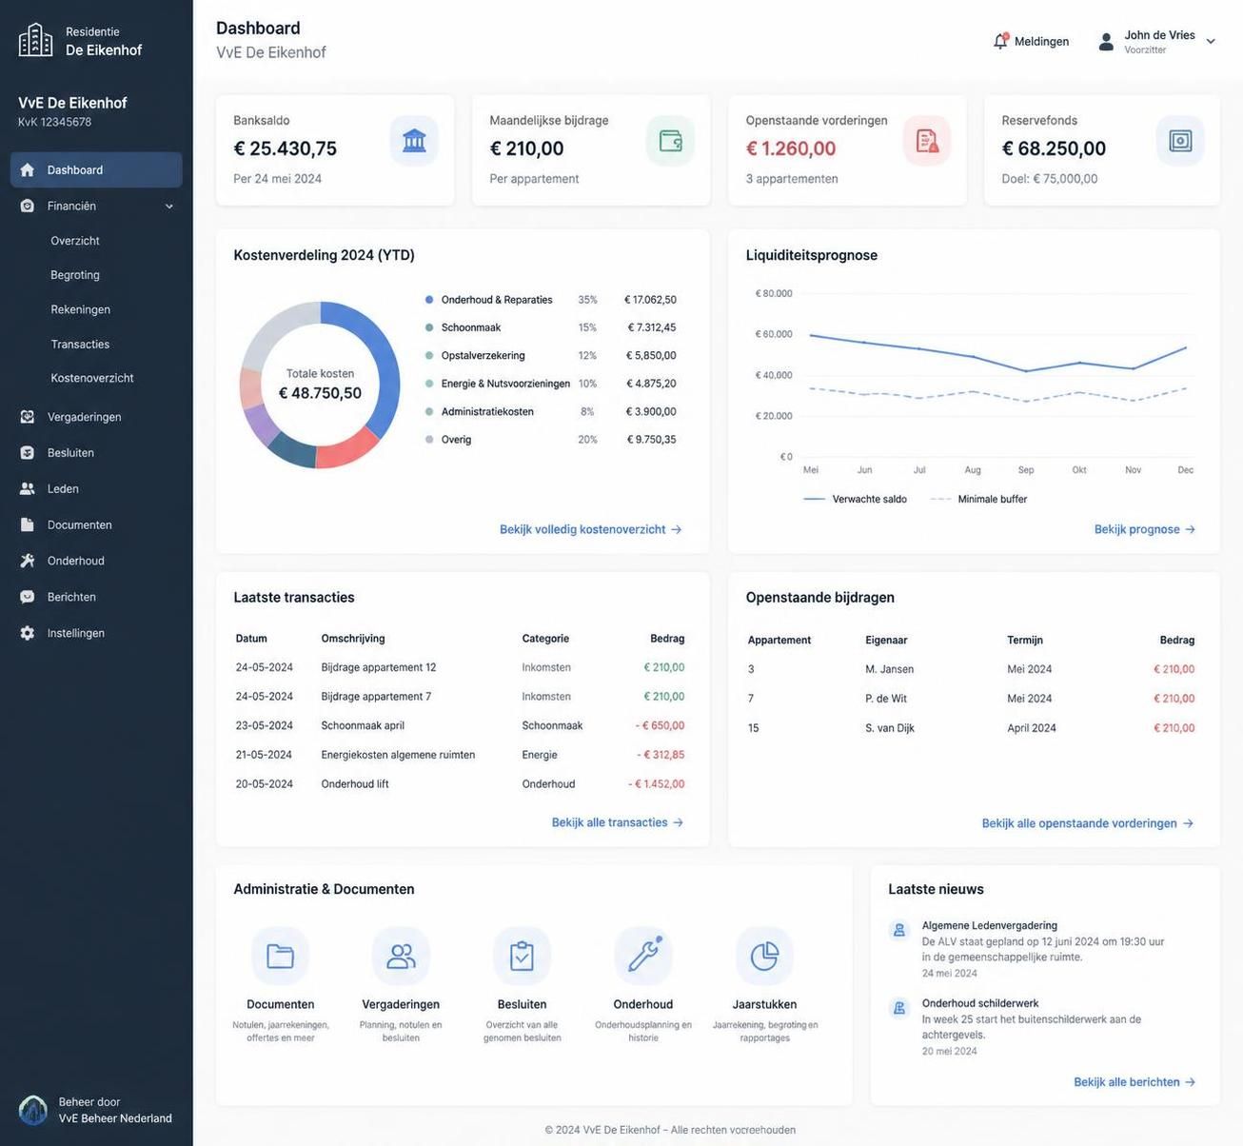Follow the Bekijk prognose link
The width and height of the screenshot is (1243, 1146).
(1145, 529)
